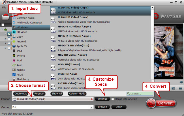Click in the format Search field

(140, 94)
